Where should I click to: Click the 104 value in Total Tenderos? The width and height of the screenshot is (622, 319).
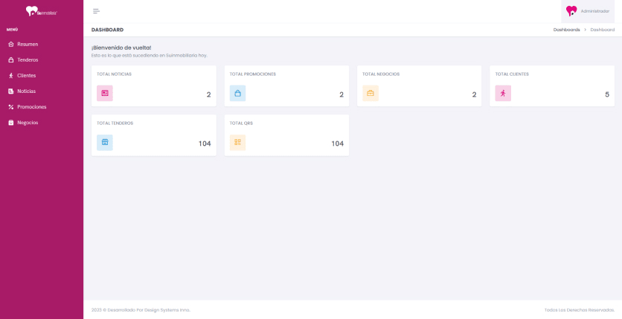tap(205, 144)
